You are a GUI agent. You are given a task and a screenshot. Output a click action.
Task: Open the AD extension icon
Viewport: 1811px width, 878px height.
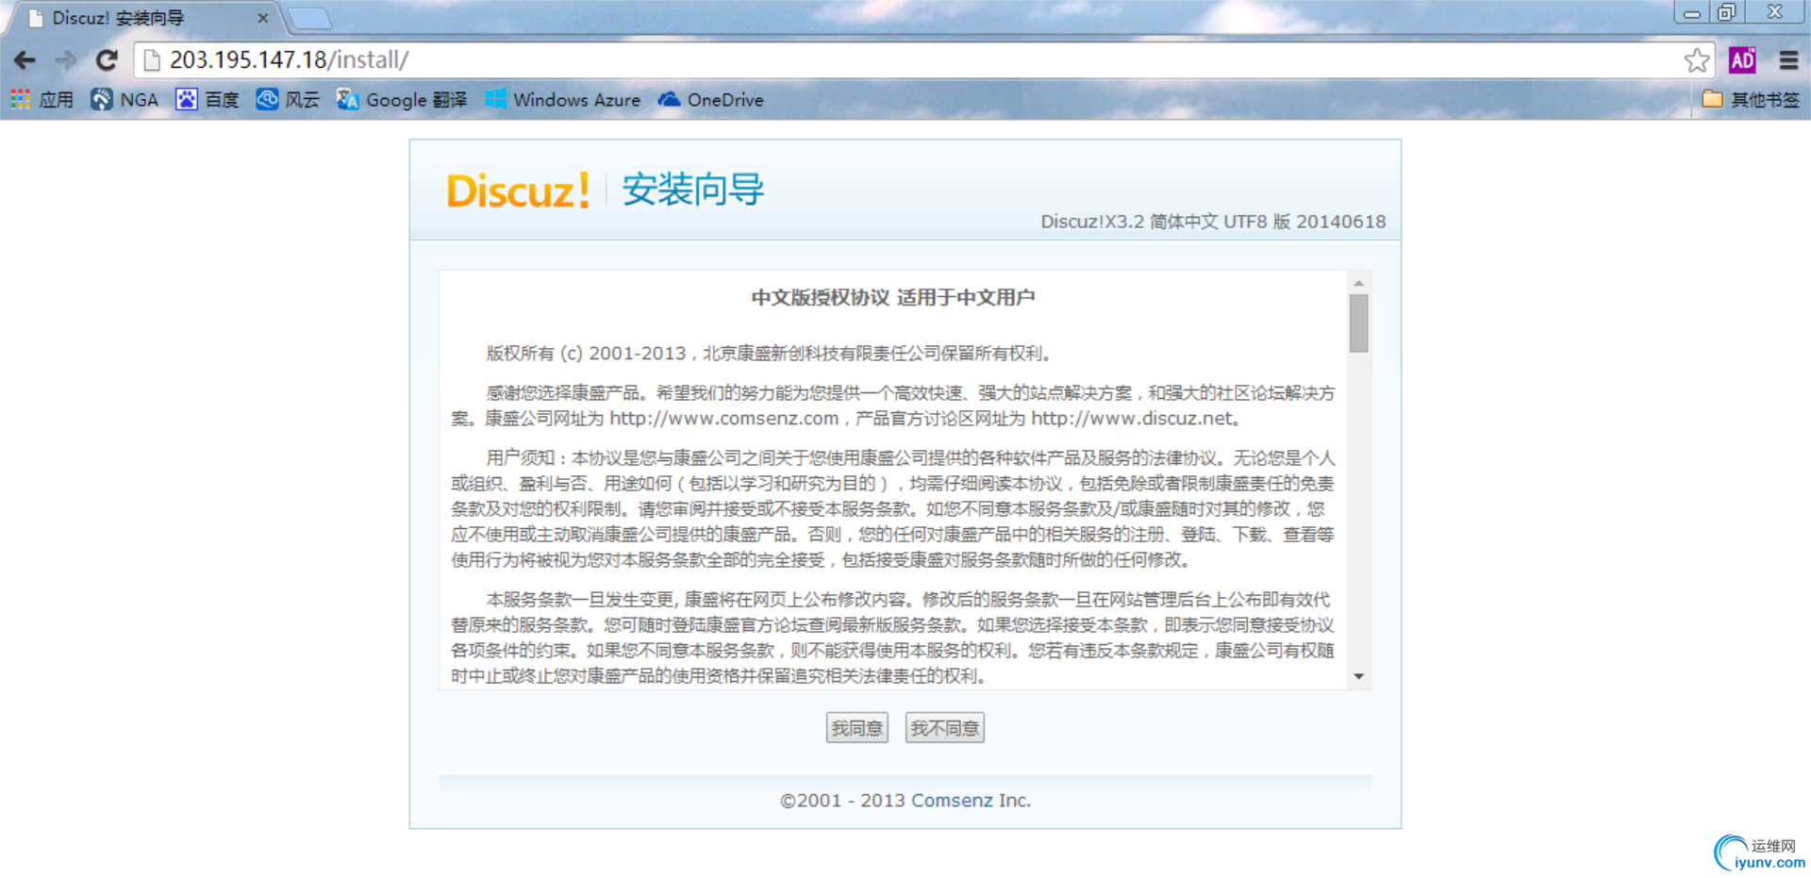point(1742,60)
